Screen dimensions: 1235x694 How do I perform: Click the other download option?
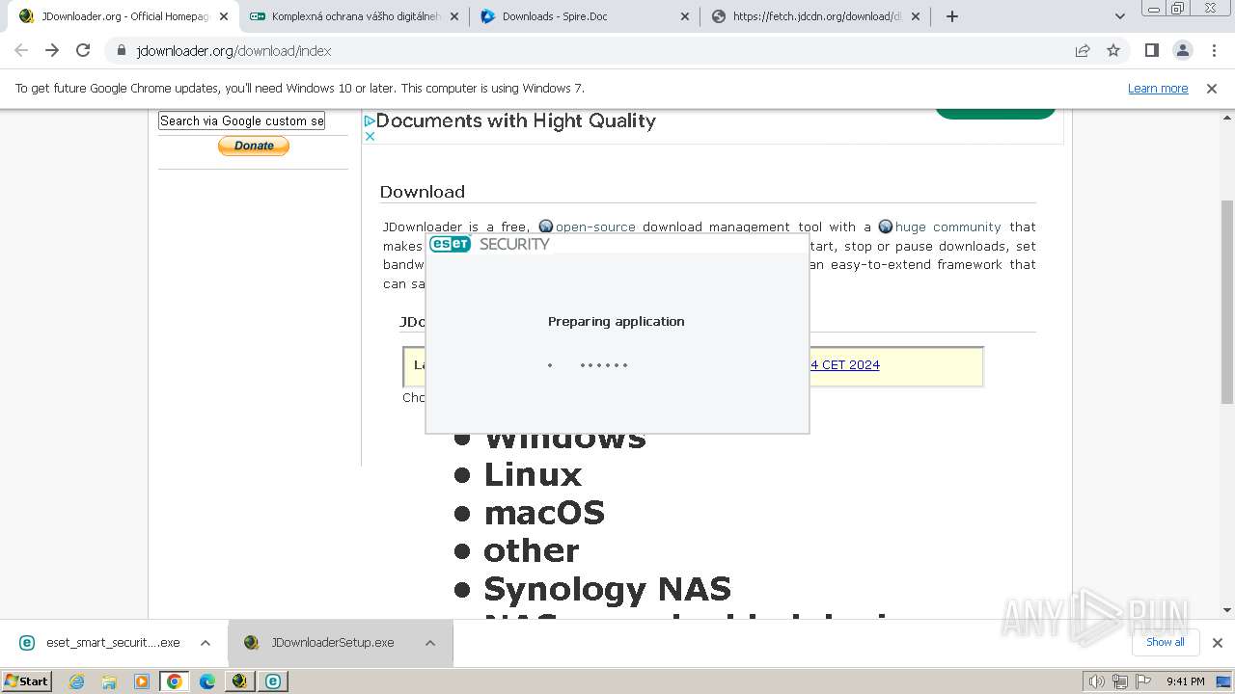[532, 550]
